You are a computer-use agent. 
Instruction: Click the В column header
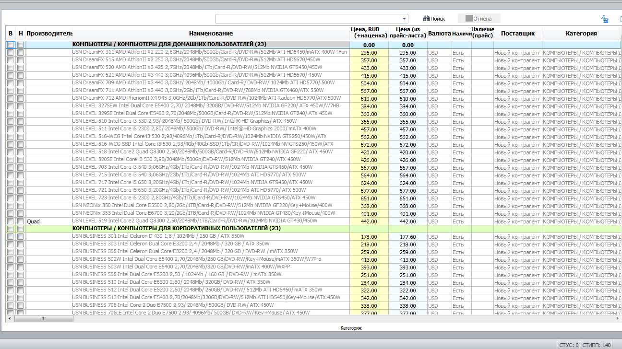click(x=11, y=33)
